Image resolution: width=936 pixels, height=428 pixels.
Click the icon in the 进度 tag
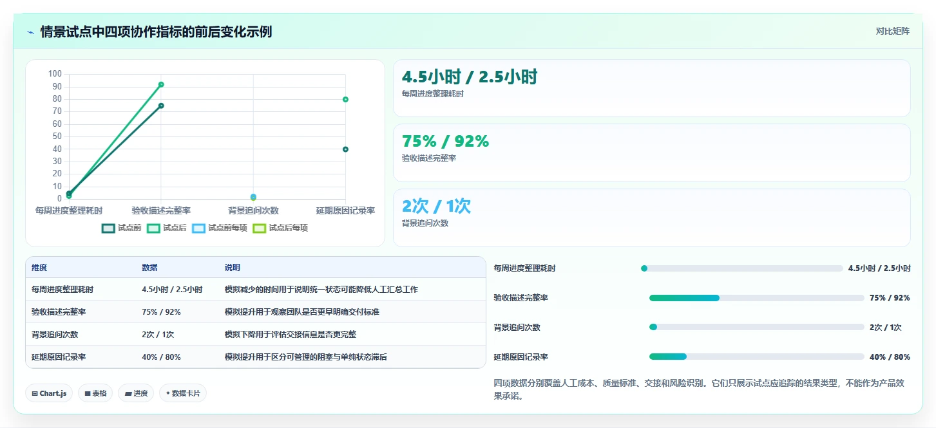(x=128, y=393)
